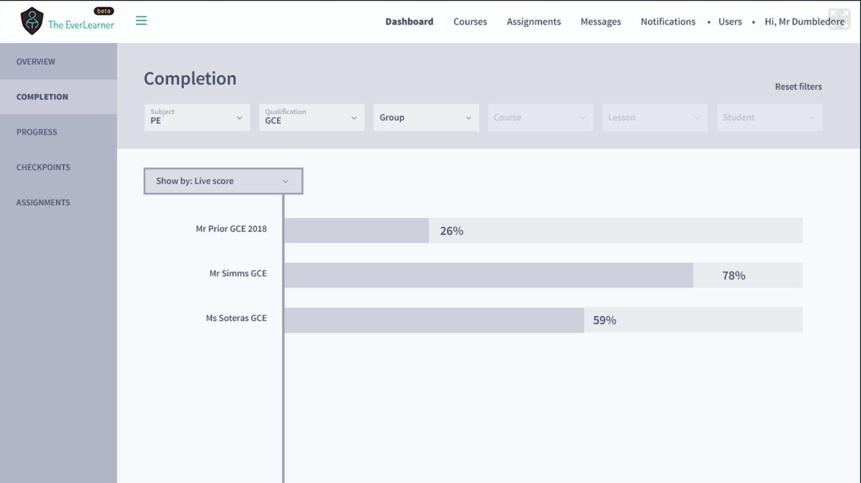The height and width of the screenshot is (483, 861).
Task: Open Assignments in the top navigation
Action: coord(534,21)
